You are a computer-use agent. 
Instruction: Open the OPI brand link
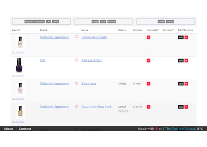point(43,60)
